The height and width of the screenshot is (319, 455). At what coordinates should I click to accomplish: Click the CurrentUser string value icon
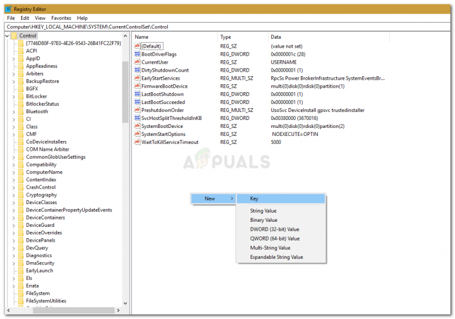click(137, 62)
